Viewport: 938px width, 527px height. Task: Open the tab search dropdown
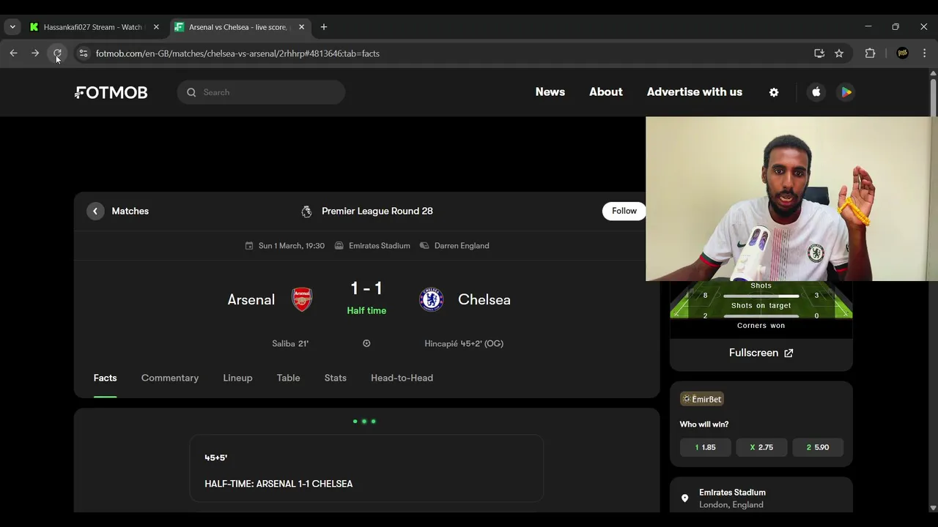coord(12,27)
